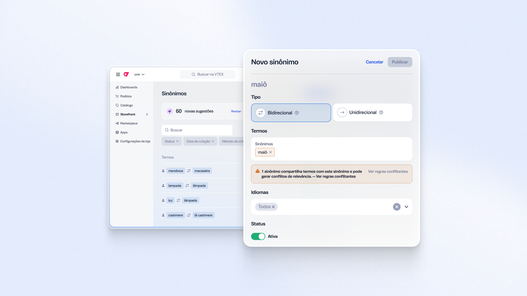527x296 pixels.
Task: Click bidirectional arrows in luz row
Action: 178,201
